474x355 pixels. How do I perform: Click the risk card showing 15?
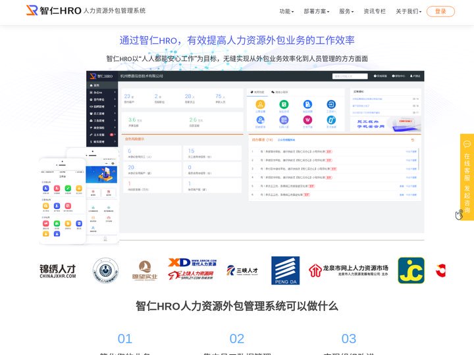(212, 153)
